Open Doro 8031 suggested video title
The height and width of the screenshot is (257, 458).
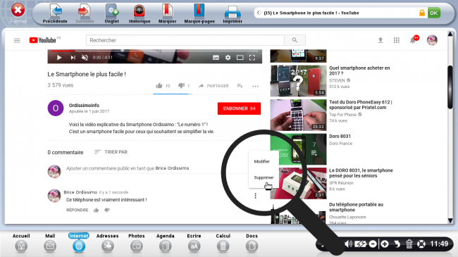click(x=340, y=136)
